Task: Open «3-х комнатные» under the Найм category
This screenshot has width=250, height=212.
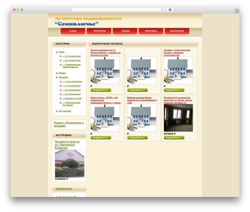Action: point(71,60)
